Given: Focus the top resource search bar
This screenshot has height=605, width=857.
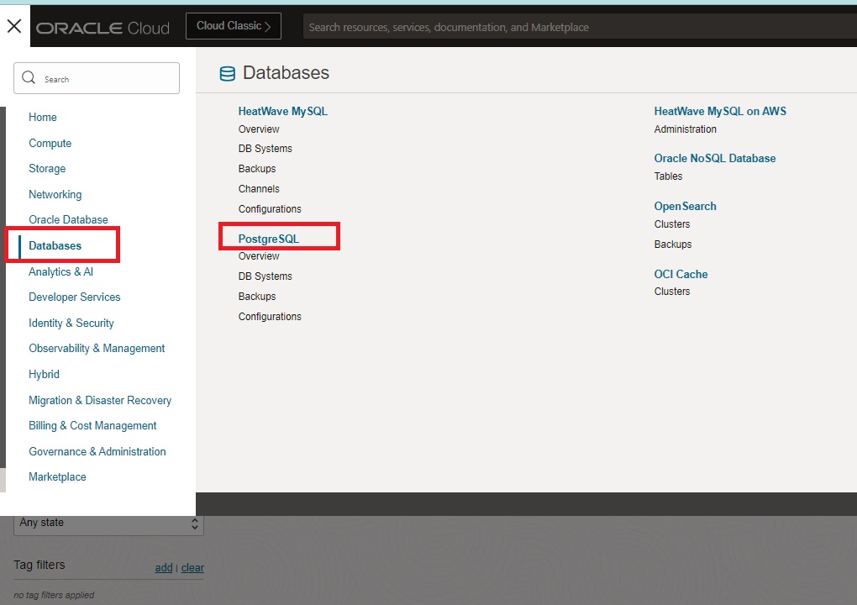Looking at the screenshot, I should point(580,27).
